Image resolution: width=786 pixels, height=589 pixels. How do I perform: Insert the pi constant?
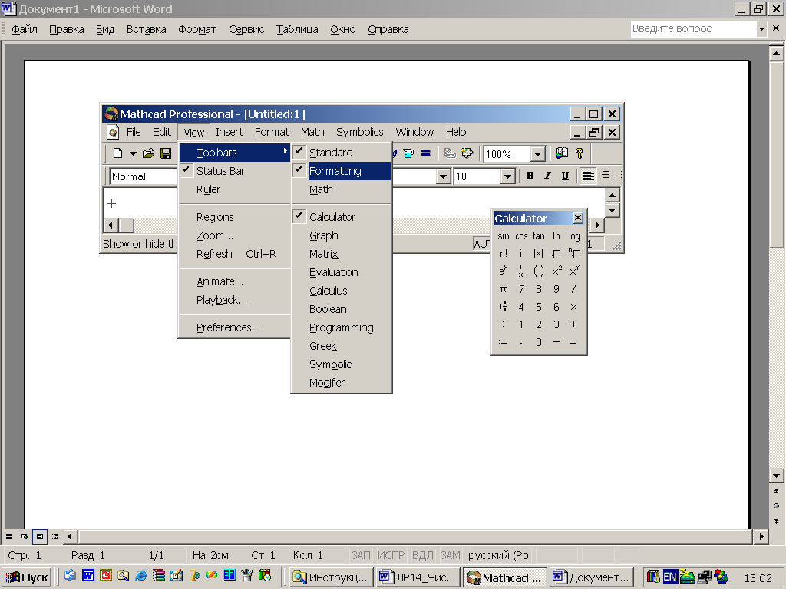[504, 289]
